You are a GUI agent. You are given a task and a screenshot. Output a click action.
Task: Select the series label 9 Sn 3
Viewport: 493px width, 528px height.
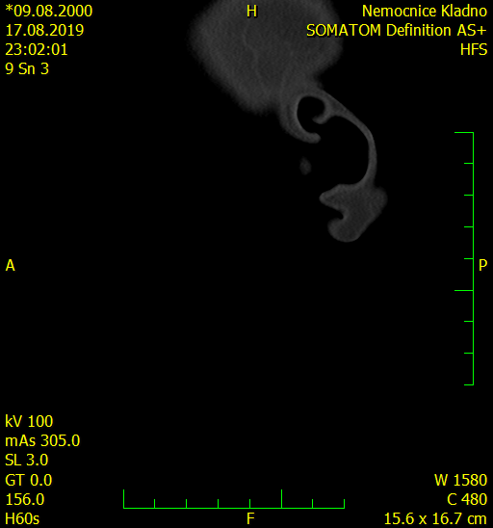27,68
